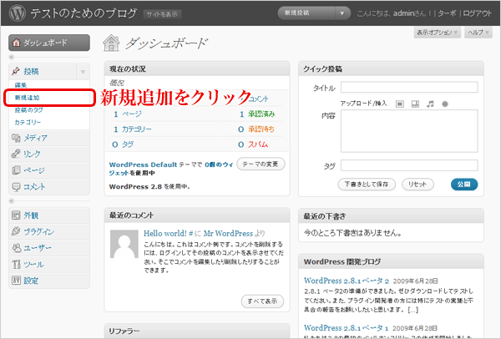501x339 pixels.
Task: Click the Dashboard house icon in sidebar
Action: click(x=16, y=43)
